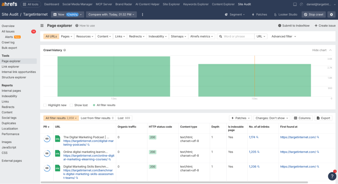Collapse the chart with Hide chart
The width and height of the screenshot is (338, 184).
(322, 50)
